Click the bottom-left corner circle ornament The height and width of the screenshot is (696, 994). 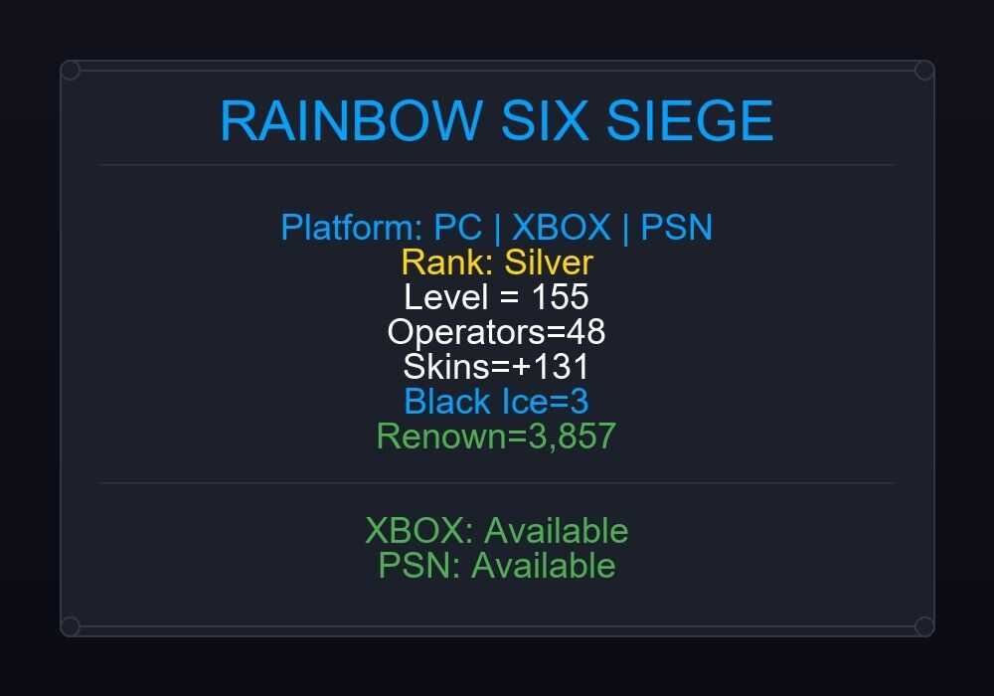pos(71,626)
